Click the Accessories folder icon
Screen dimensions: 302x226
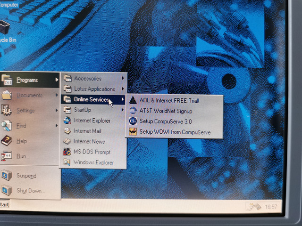pyautogui.click(x=68, y=78)
